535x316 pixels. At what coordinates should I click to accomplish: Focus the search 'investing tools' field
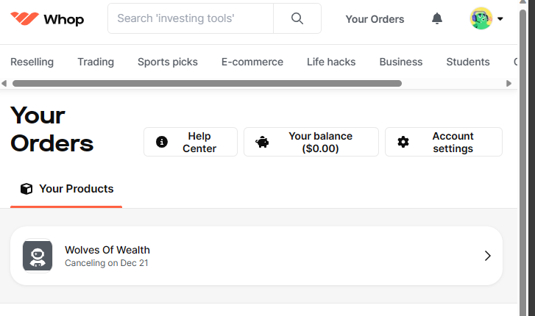click(191, 18)
